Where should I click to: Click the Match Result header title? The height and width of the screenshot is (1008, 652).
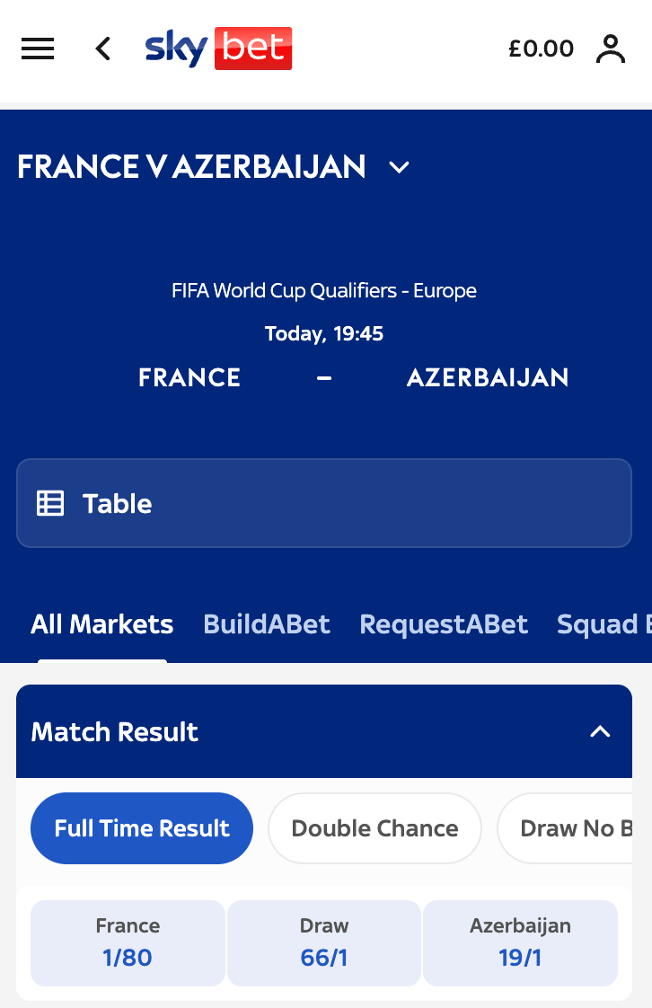pyautogui.click(x=115, y=732)
